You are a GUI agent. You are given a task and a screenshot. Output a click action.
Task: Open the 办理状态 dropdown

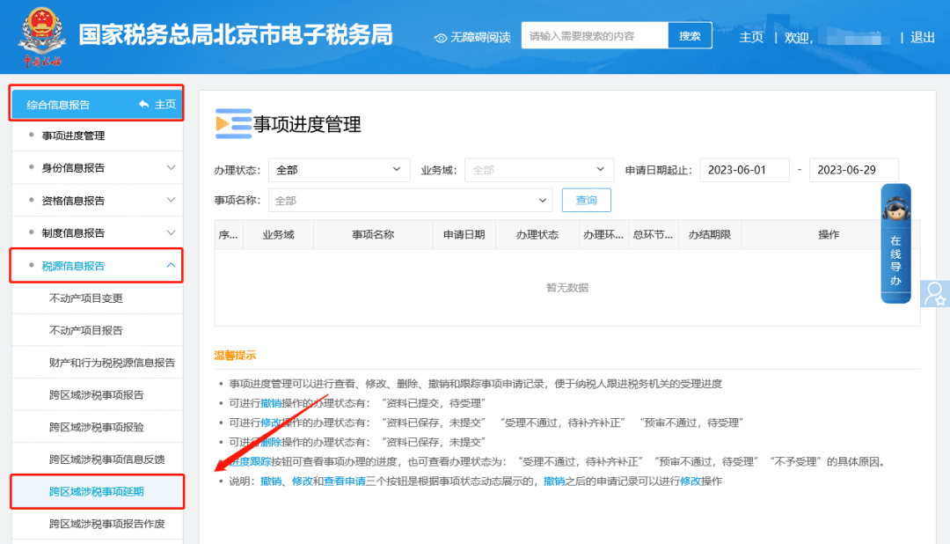tap(339, 169)
